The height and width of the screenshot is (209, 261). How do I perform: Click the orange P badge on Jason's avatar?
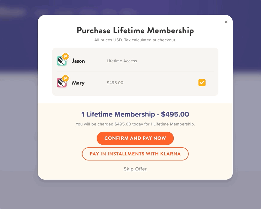coord(66,56)
